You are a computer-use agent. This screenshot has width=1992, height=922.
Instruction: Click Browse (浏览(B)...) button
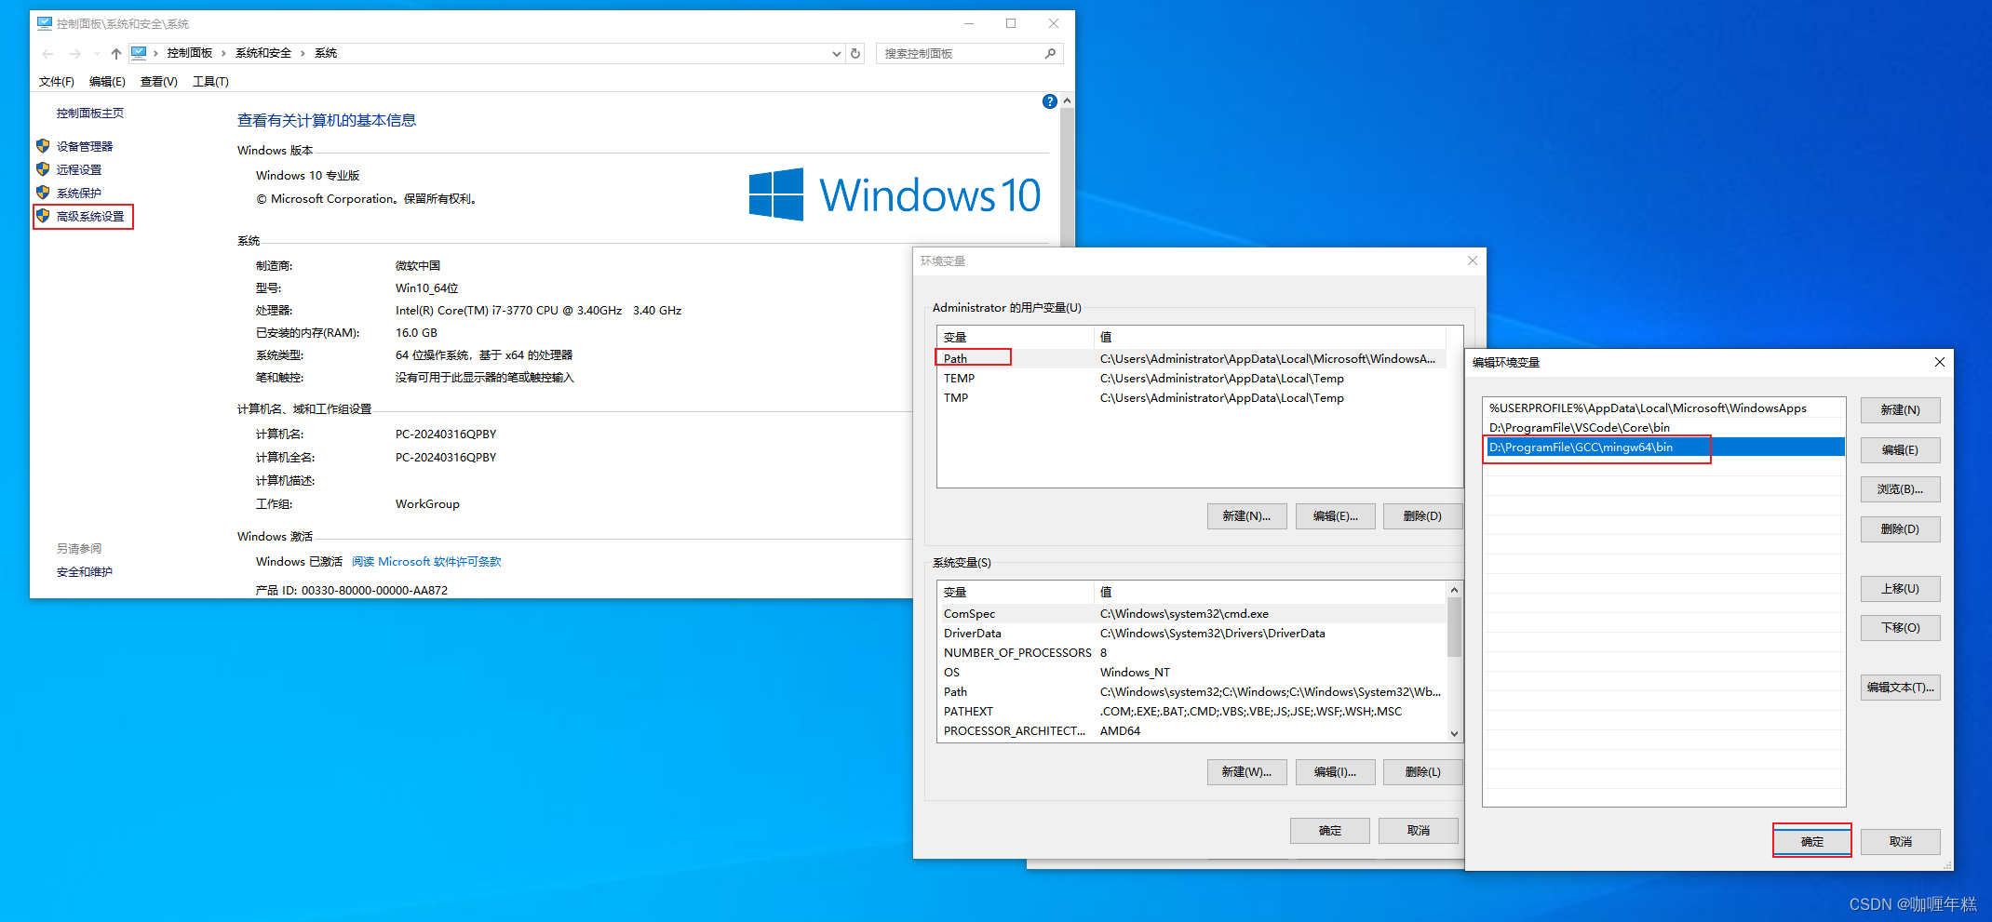coord(1901,489)
